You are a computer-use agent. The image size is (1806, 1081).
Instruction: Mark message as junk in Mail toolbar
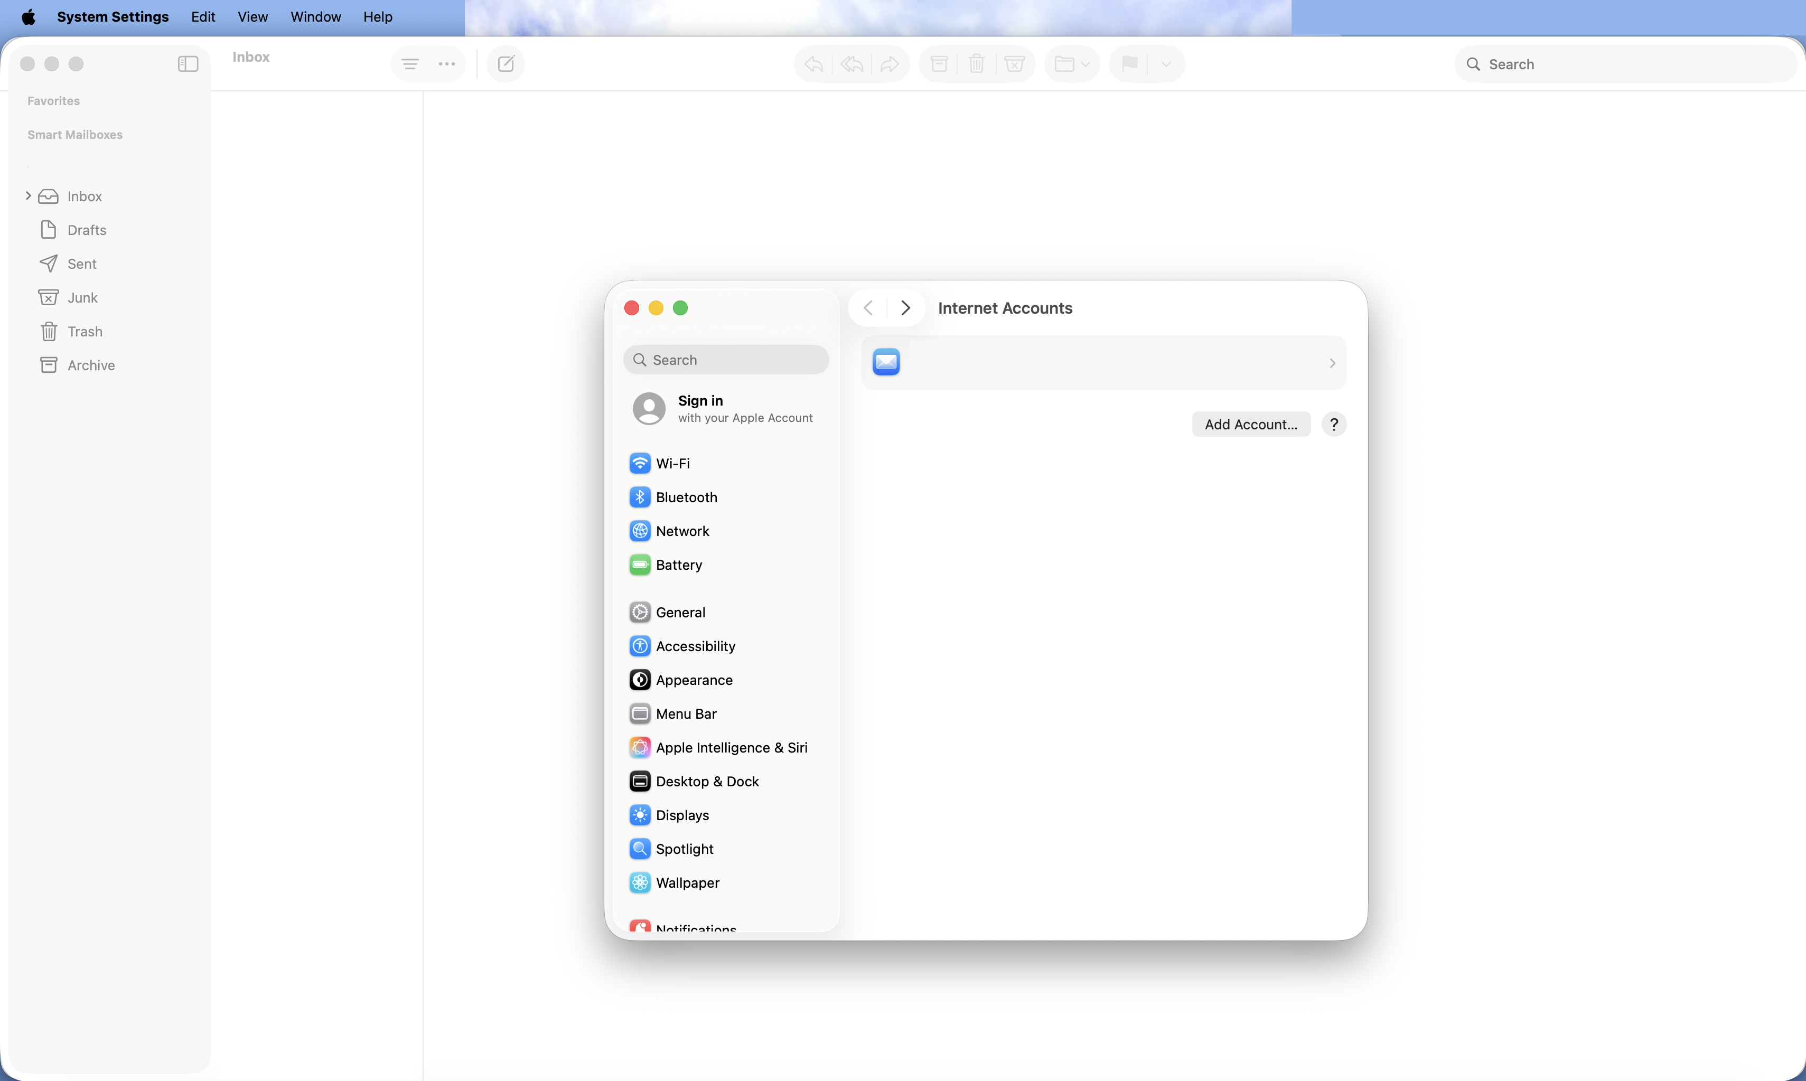1014,64
